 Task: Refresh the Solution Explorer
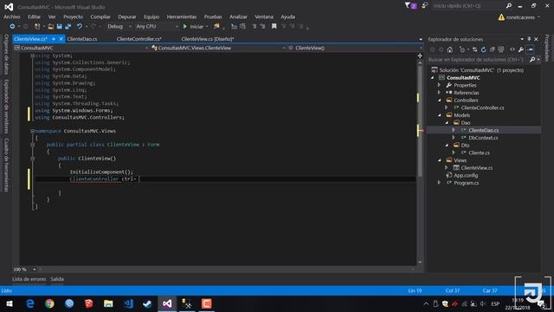point(483,50)
